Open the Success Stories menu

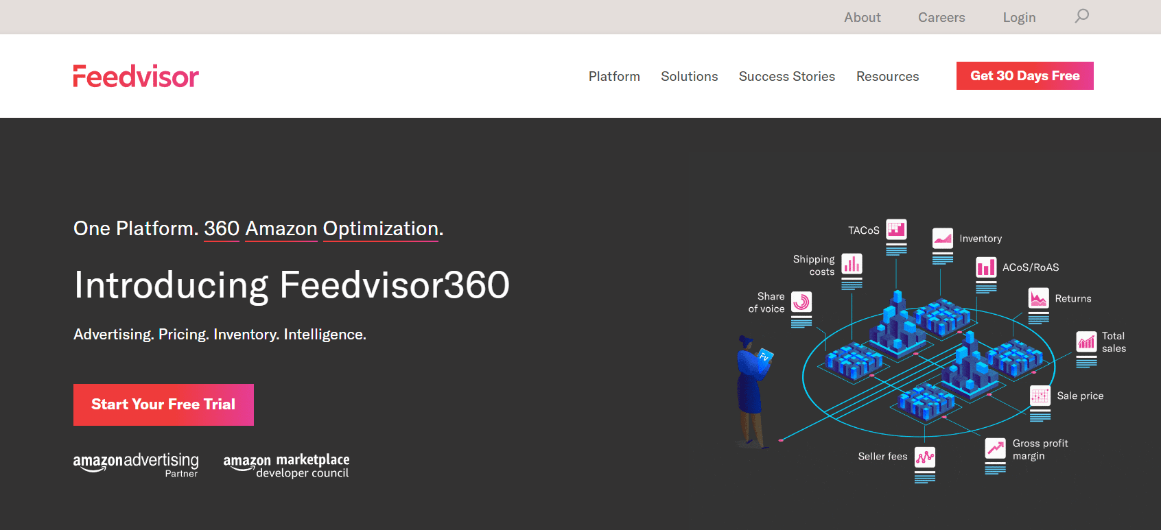pyautogui.click(x=787, y=76)
